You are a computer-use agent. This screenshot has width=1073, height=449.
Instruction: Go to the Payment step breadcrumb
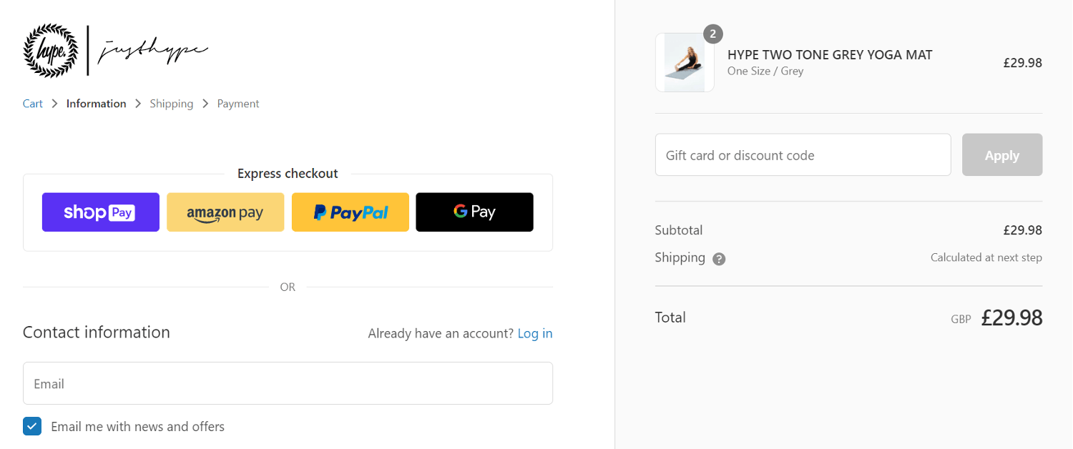coord(237,103)
